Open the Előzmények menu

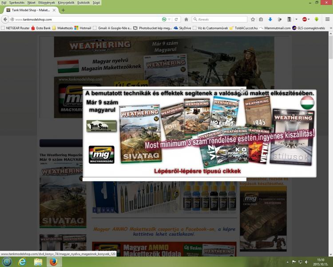[47, 3]
